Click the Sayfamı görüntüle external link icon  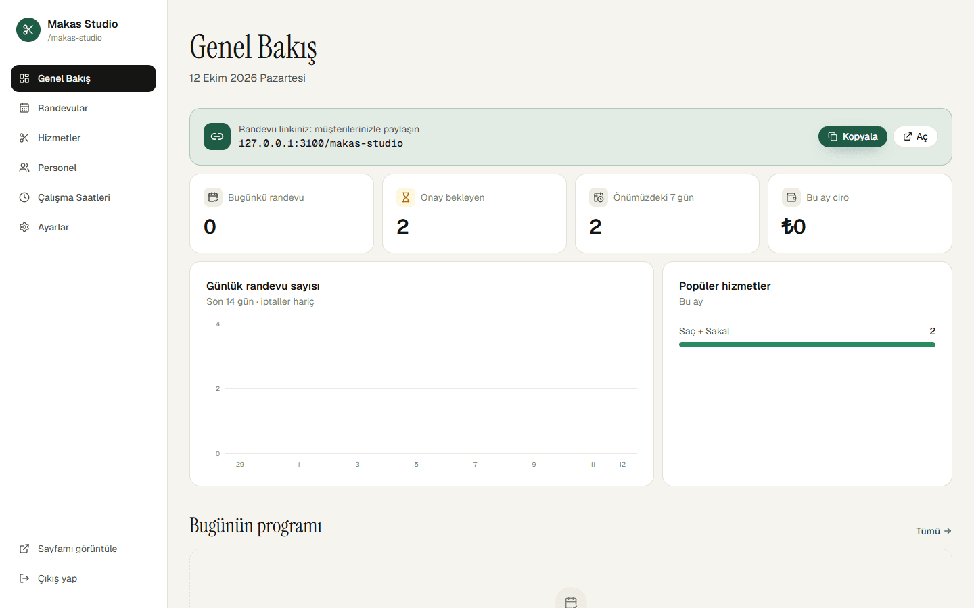[24, 549]
